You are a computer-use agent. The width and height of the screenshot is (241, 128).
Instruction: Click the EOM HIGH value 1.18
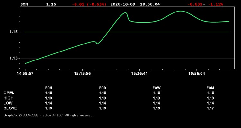tap(210, 98)
